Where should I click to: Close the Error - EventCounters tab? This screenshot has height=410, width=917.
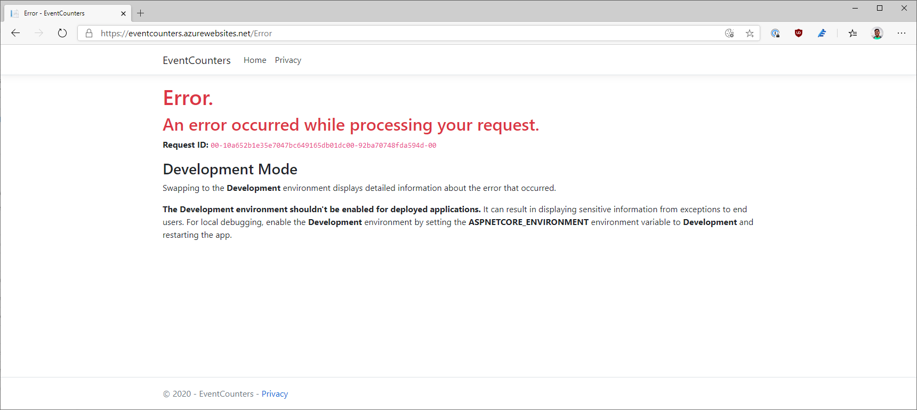point(123,13)
